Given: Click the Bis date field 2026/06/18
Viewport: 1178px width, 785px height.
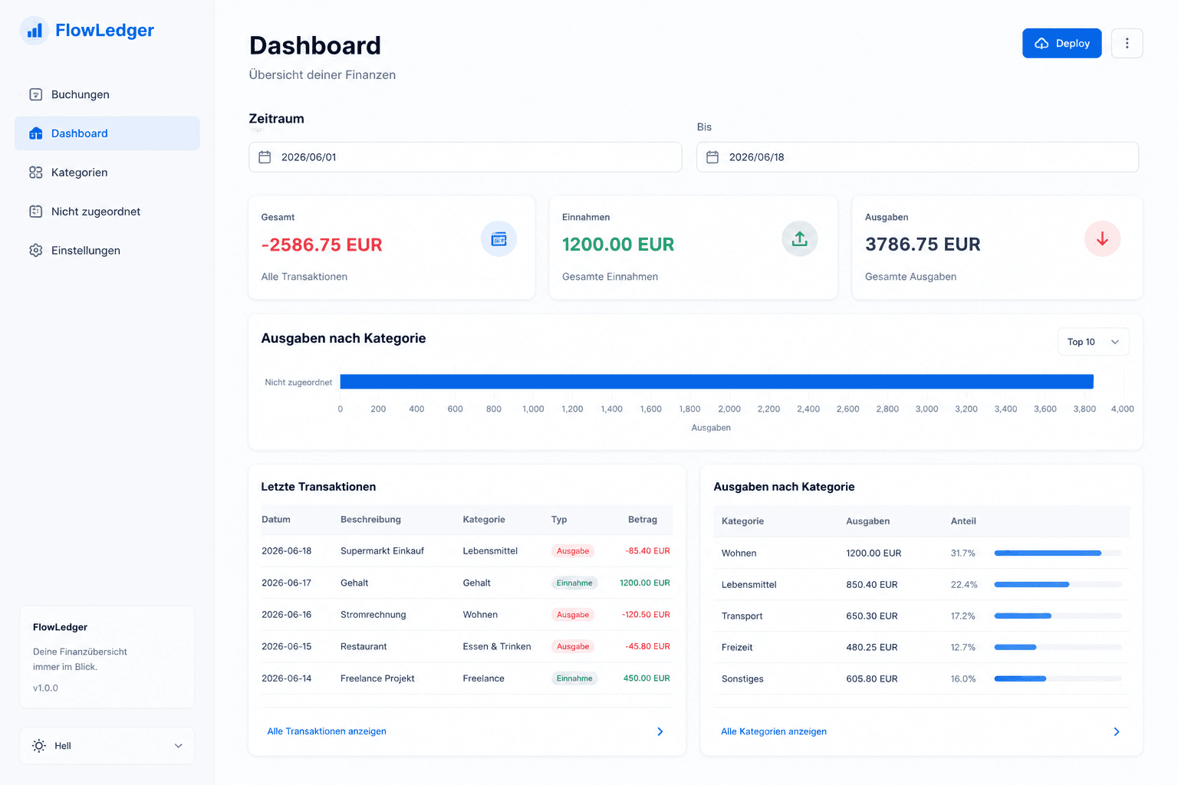Looking at the screenshot, I should pyautogui.click(x=917, y=157).
